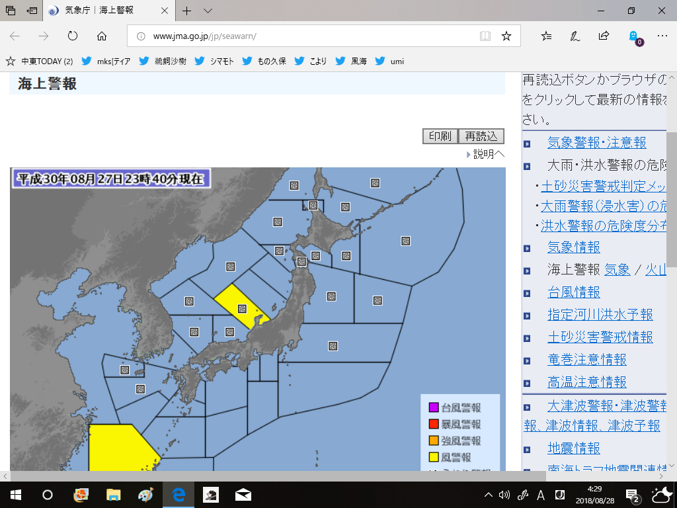
Task: Add page to favorites star icon
Action: [506, 36]
